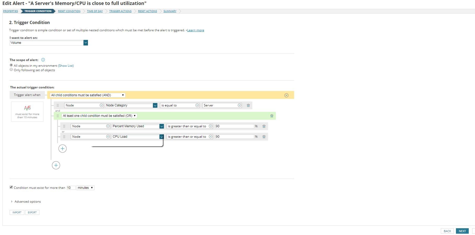Screen dimensions: 475x235
Task: Open the OR child conditions dropdown
Action: (99, 116)
